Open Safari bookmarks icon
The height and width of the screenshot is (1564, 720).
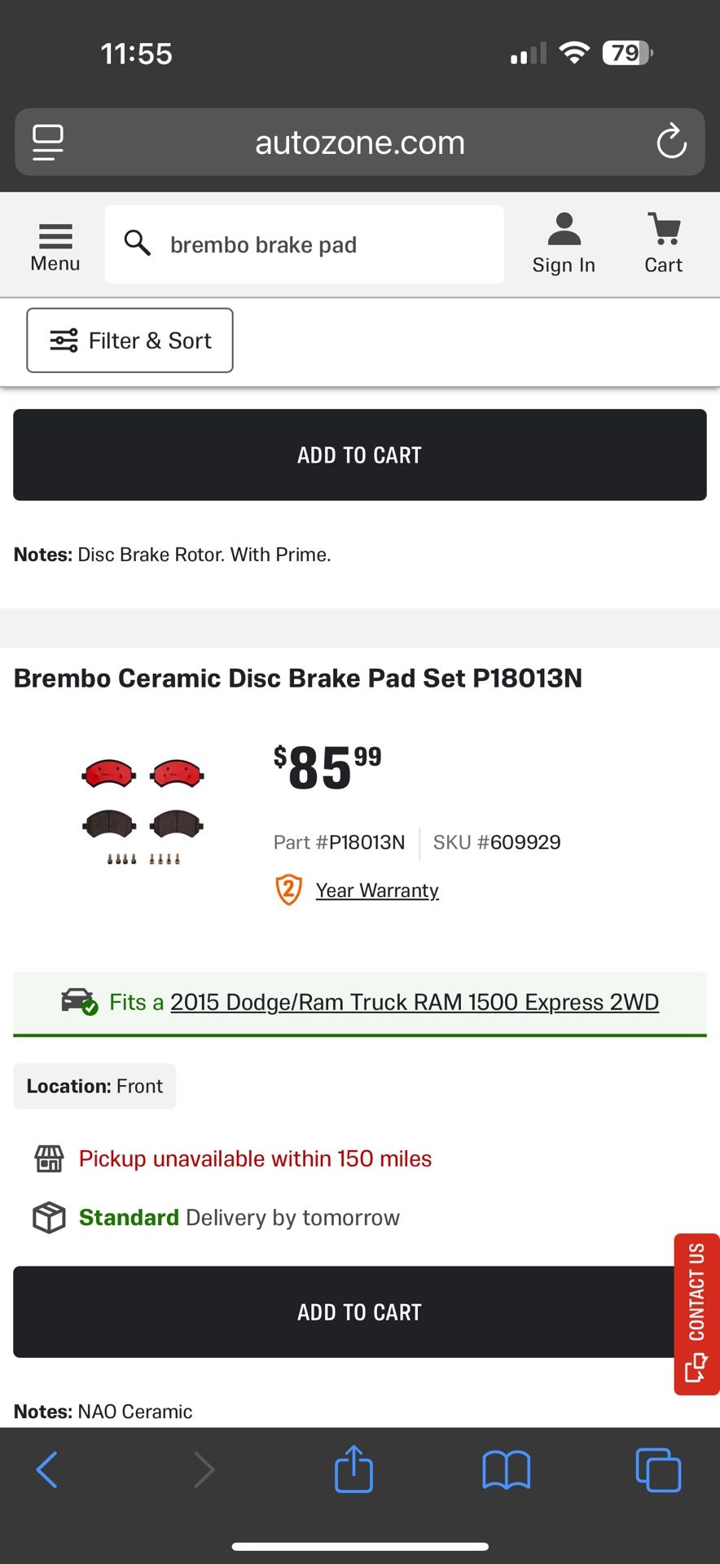506,1470
